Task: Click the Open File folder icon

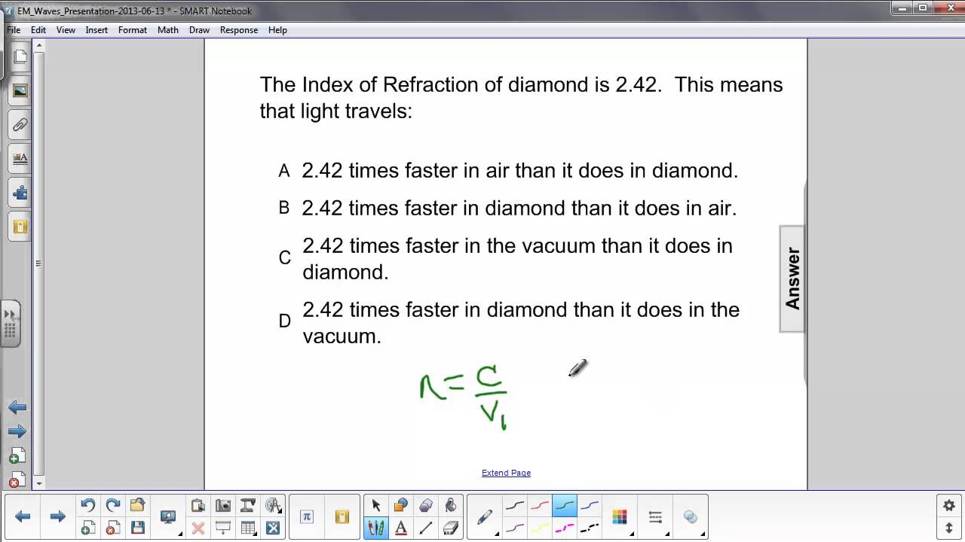Action: (x=137, y=505)
